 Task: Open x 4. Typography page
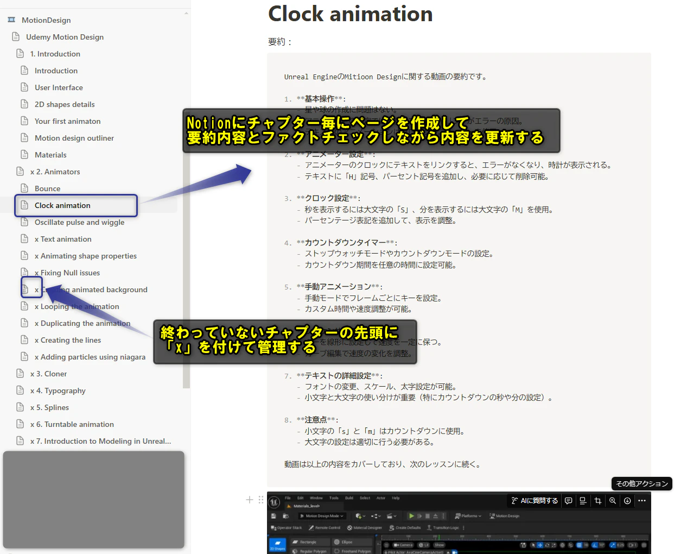tap(58, 391)
